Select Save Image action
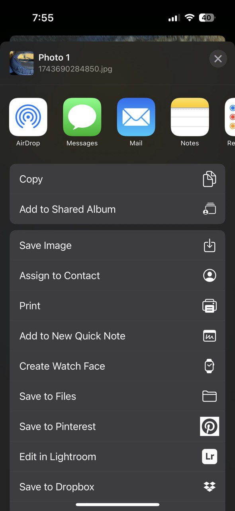The height and width of the screenshot is (511, 235). pyautogui.click(x=117, y=246)
